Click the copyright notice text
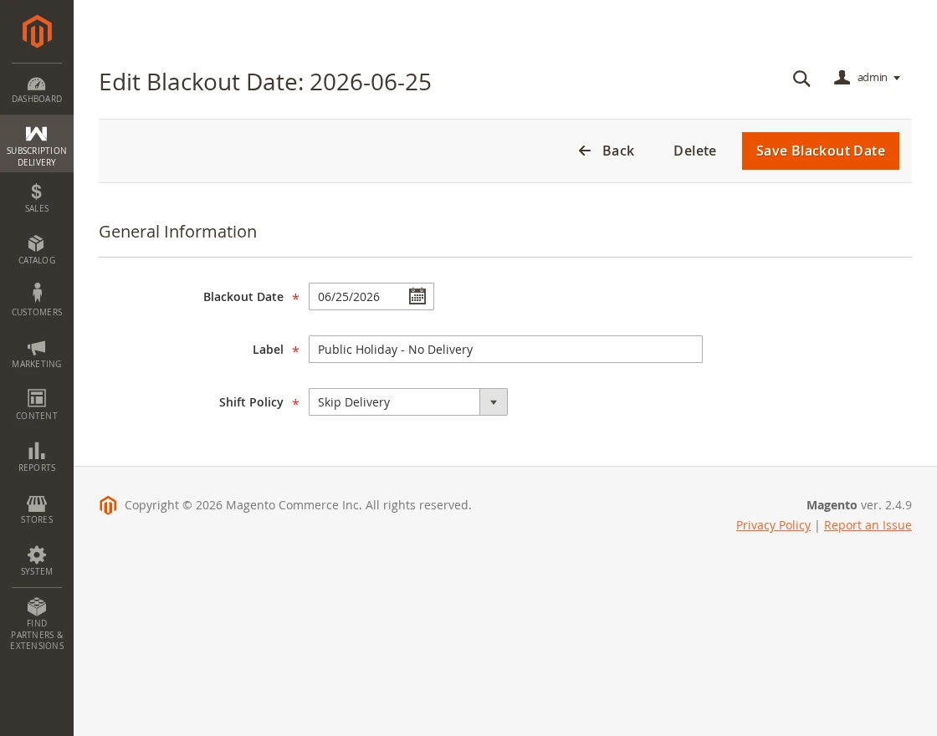 tap(298, 505)
